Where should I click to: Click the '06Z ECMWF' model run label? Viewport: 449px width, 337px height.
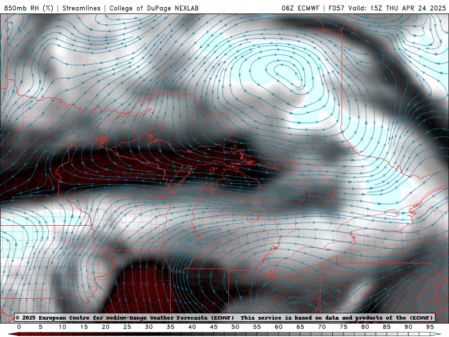coord(300,8)
